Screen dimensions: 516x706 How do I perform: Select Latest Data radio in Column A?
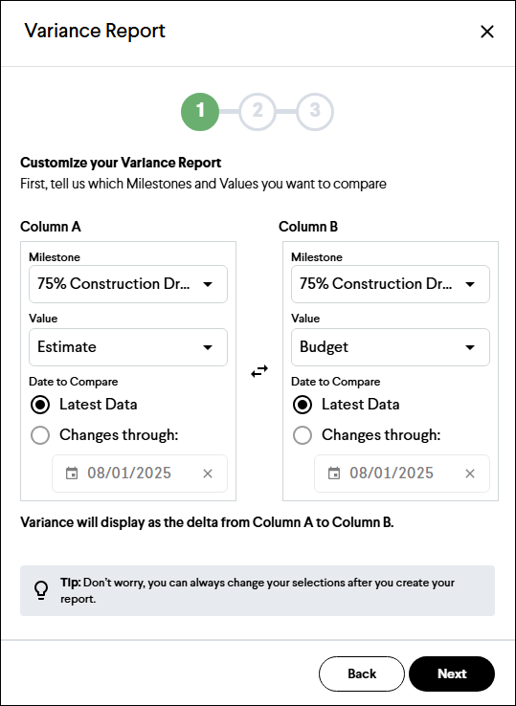pos(40,405)
